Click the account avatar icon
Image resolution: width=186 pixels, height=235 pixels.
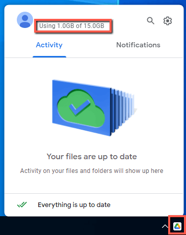(x=25, y=20)
